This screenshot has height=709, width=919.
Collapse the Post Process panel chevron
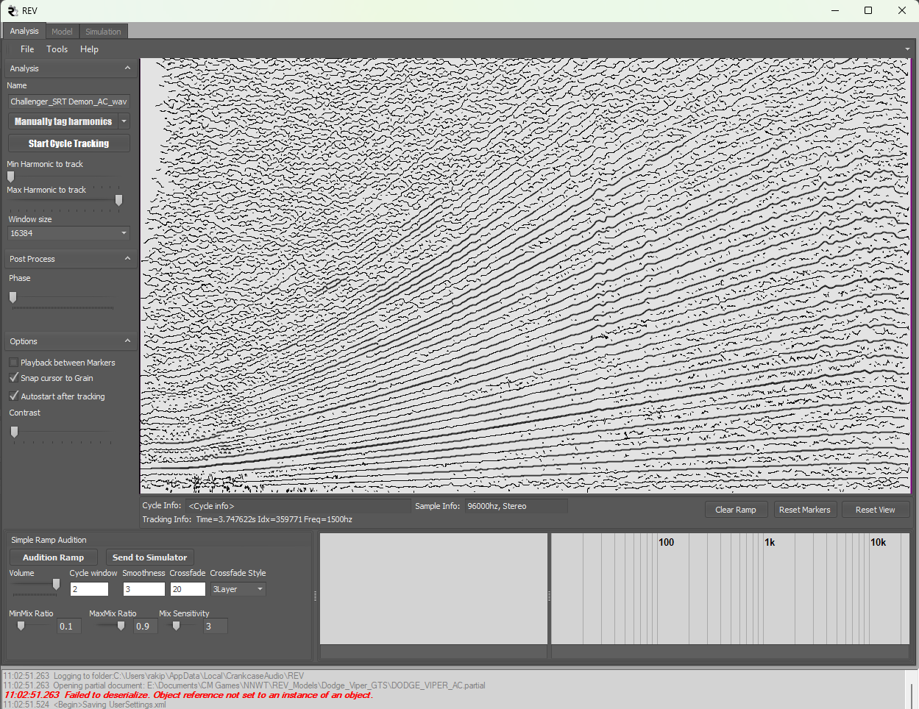127,259
